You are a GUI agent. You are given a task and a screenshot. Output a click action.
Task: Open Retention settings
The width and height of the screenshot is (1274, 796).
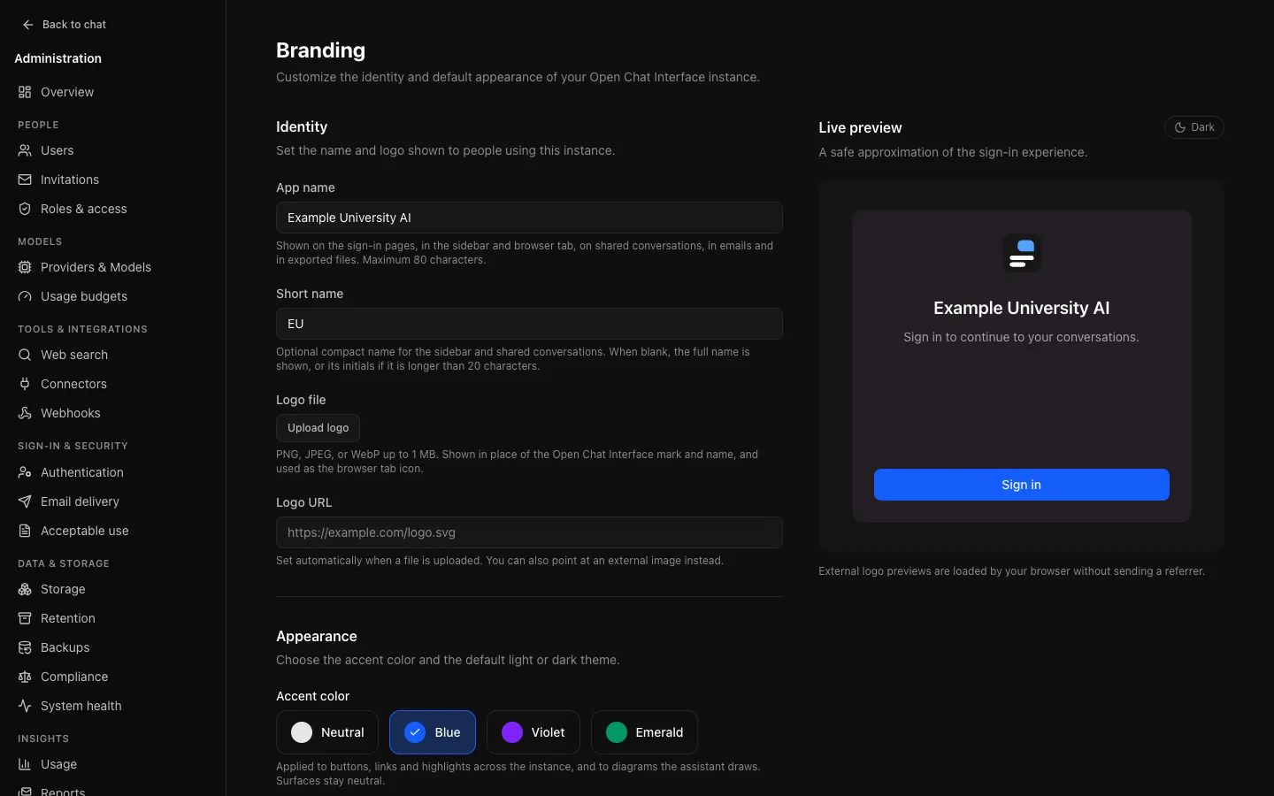[112, 618]
